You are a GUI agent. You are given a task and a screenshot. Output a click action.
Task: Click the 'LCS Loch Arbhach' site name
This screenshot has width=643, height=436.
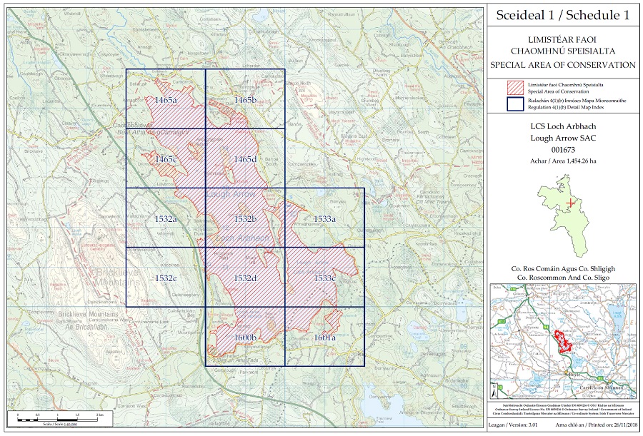[563, 126]
